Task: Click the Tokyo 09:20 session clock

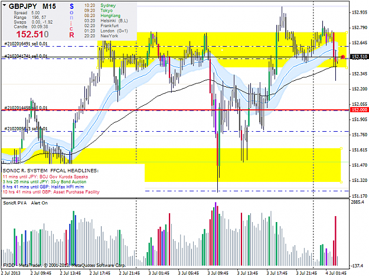Action: 99,11
